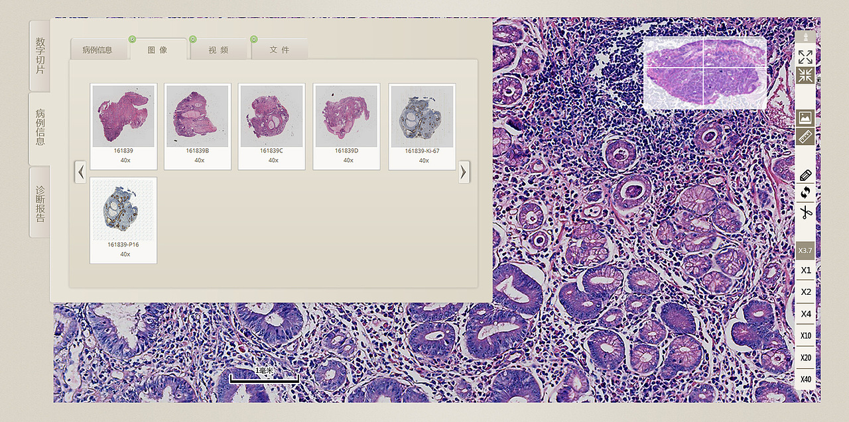
Task: Set magnification to X10
Action: 805,335
